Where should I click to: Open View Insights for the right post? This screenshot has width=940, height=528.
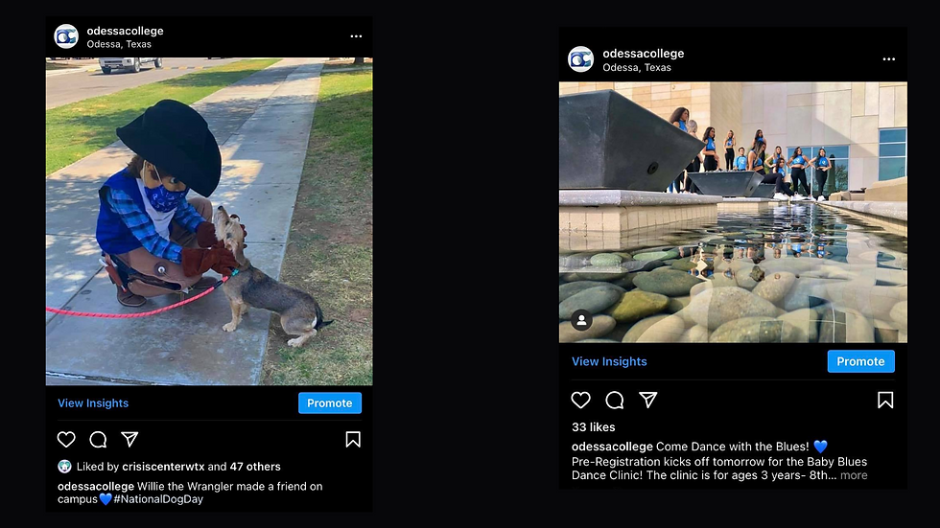click(x=609, y=361)
